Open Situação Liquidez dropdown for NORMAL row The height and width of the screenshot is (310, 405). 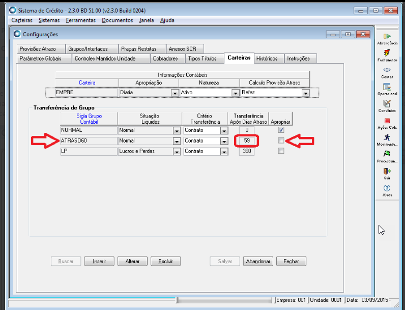[177, 131]
